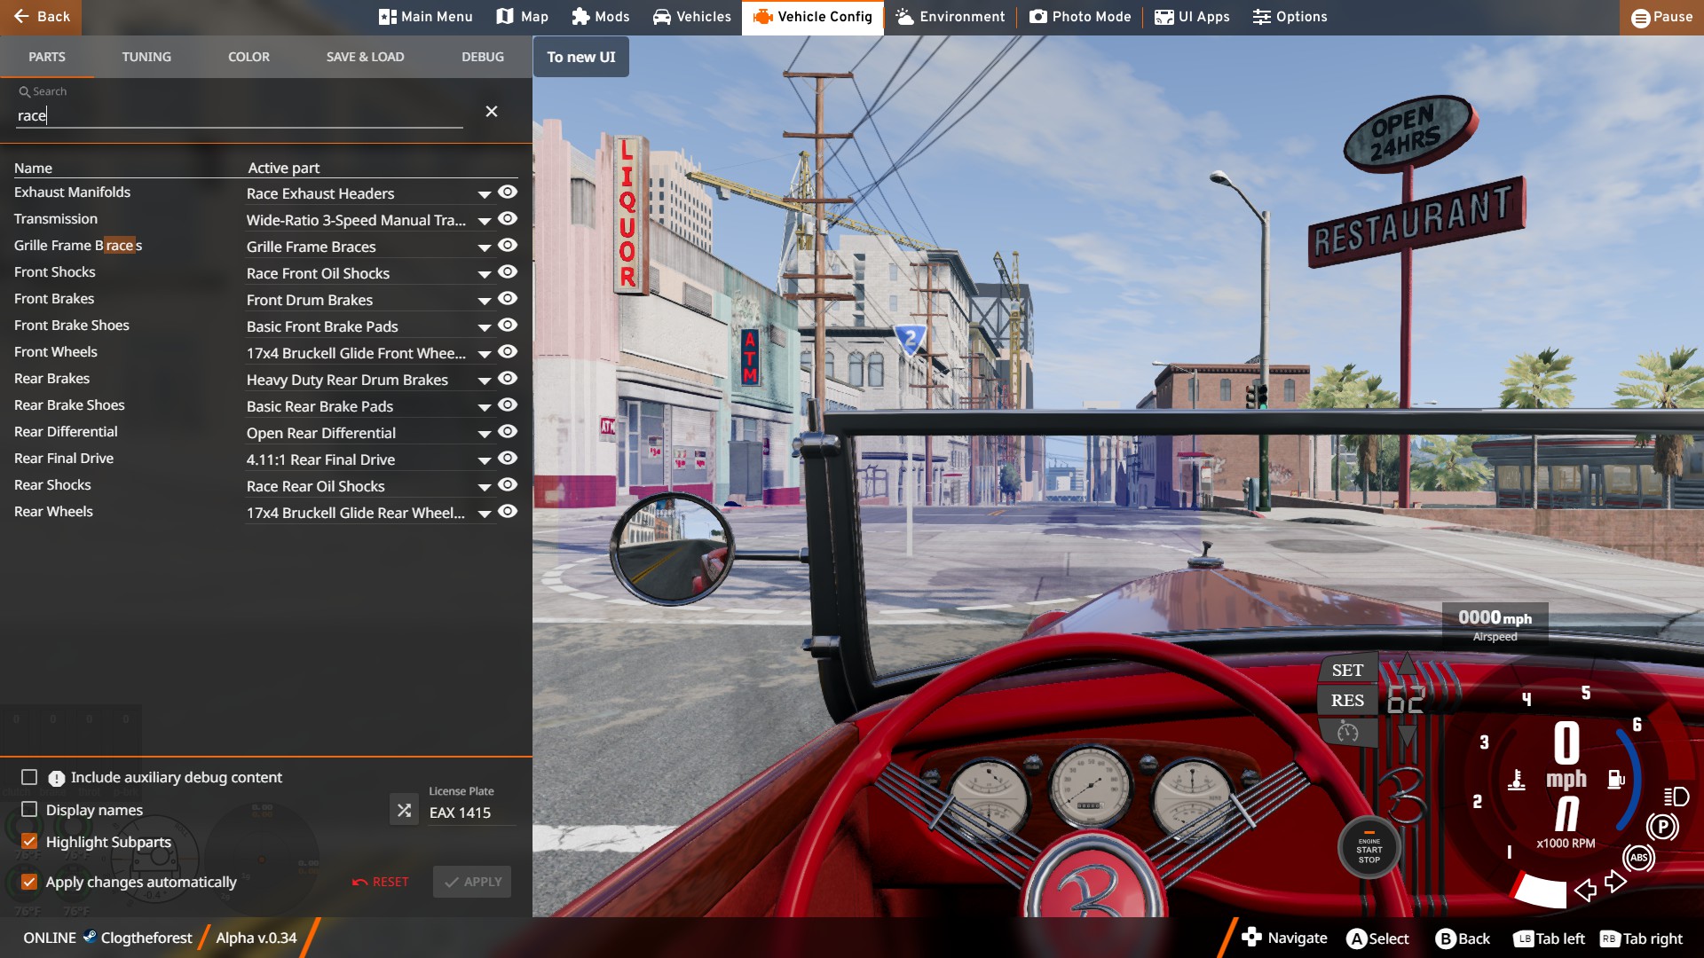
Task: Click the randomize license plate icon
Action: (404, 810)
